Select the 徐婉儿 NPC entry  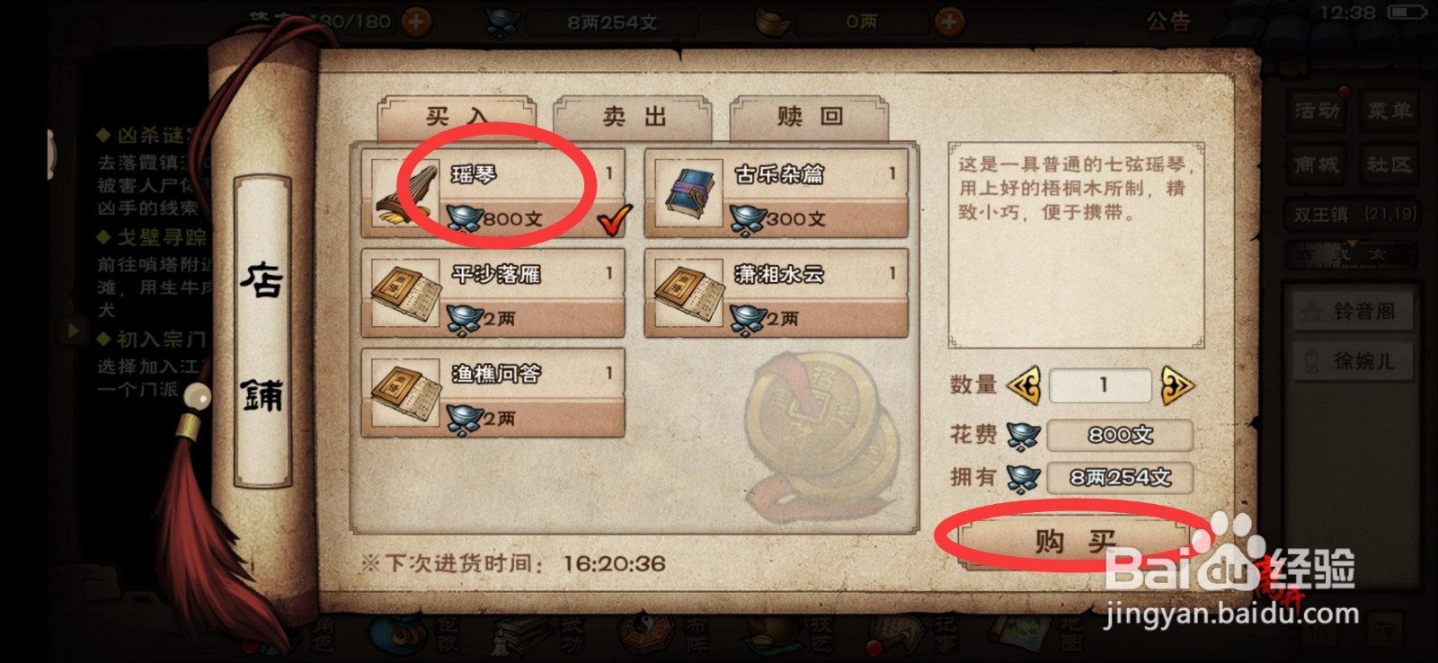coord(1354,360)
